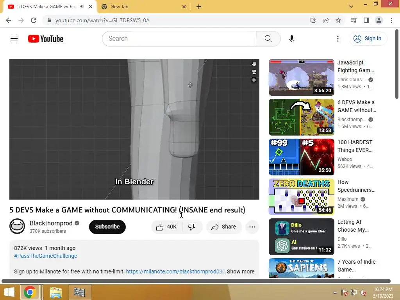This screenshot has width=400, height=300.
Task: Switch to the New Tab tab
Action: click(143, 7)
